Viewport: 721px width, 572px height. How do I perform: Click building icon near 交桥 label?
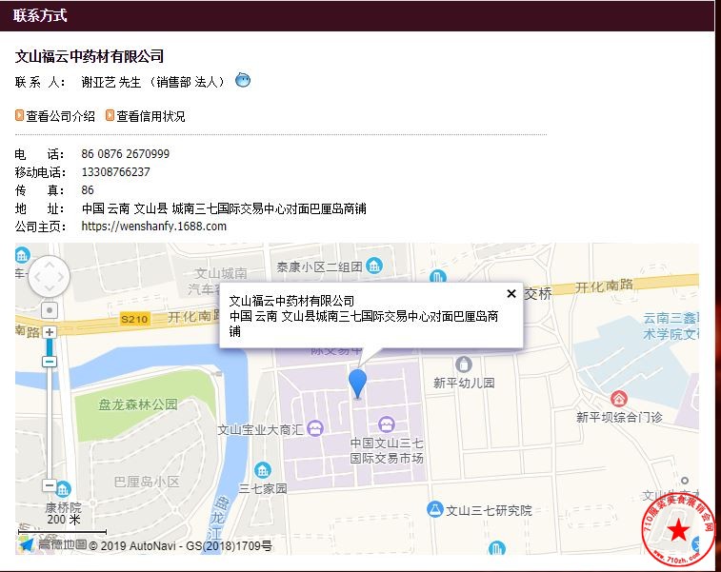437,277
